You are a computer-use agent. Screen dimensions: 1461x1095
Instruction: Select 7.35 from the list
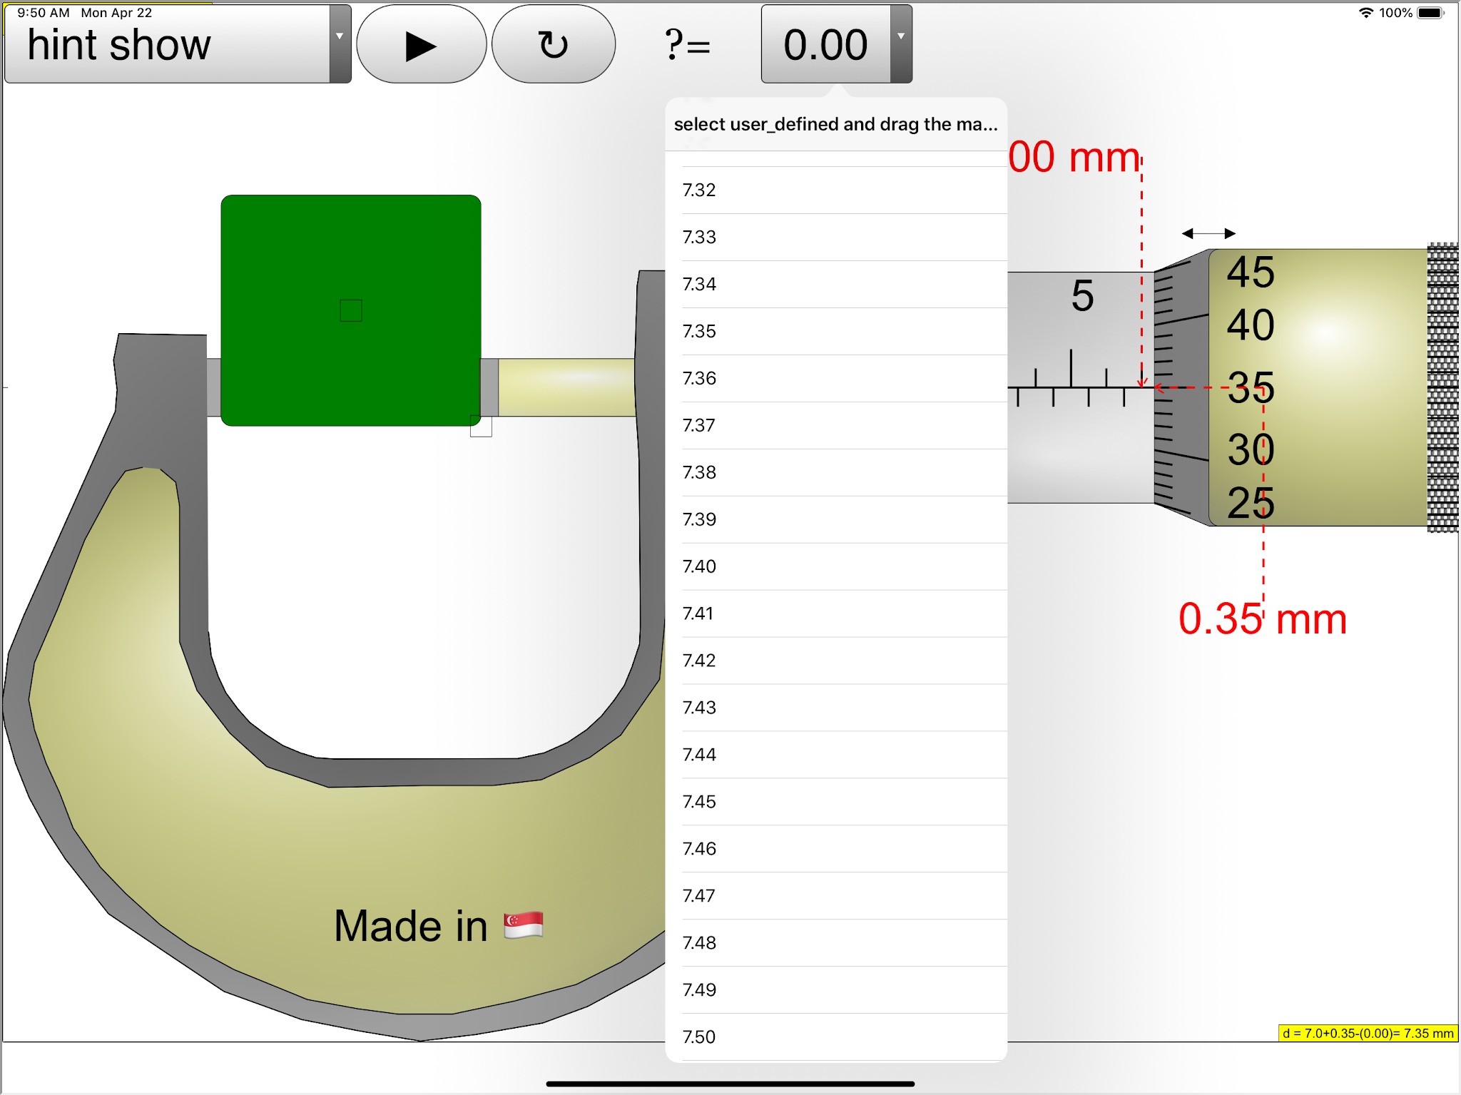tap(699, 332)
